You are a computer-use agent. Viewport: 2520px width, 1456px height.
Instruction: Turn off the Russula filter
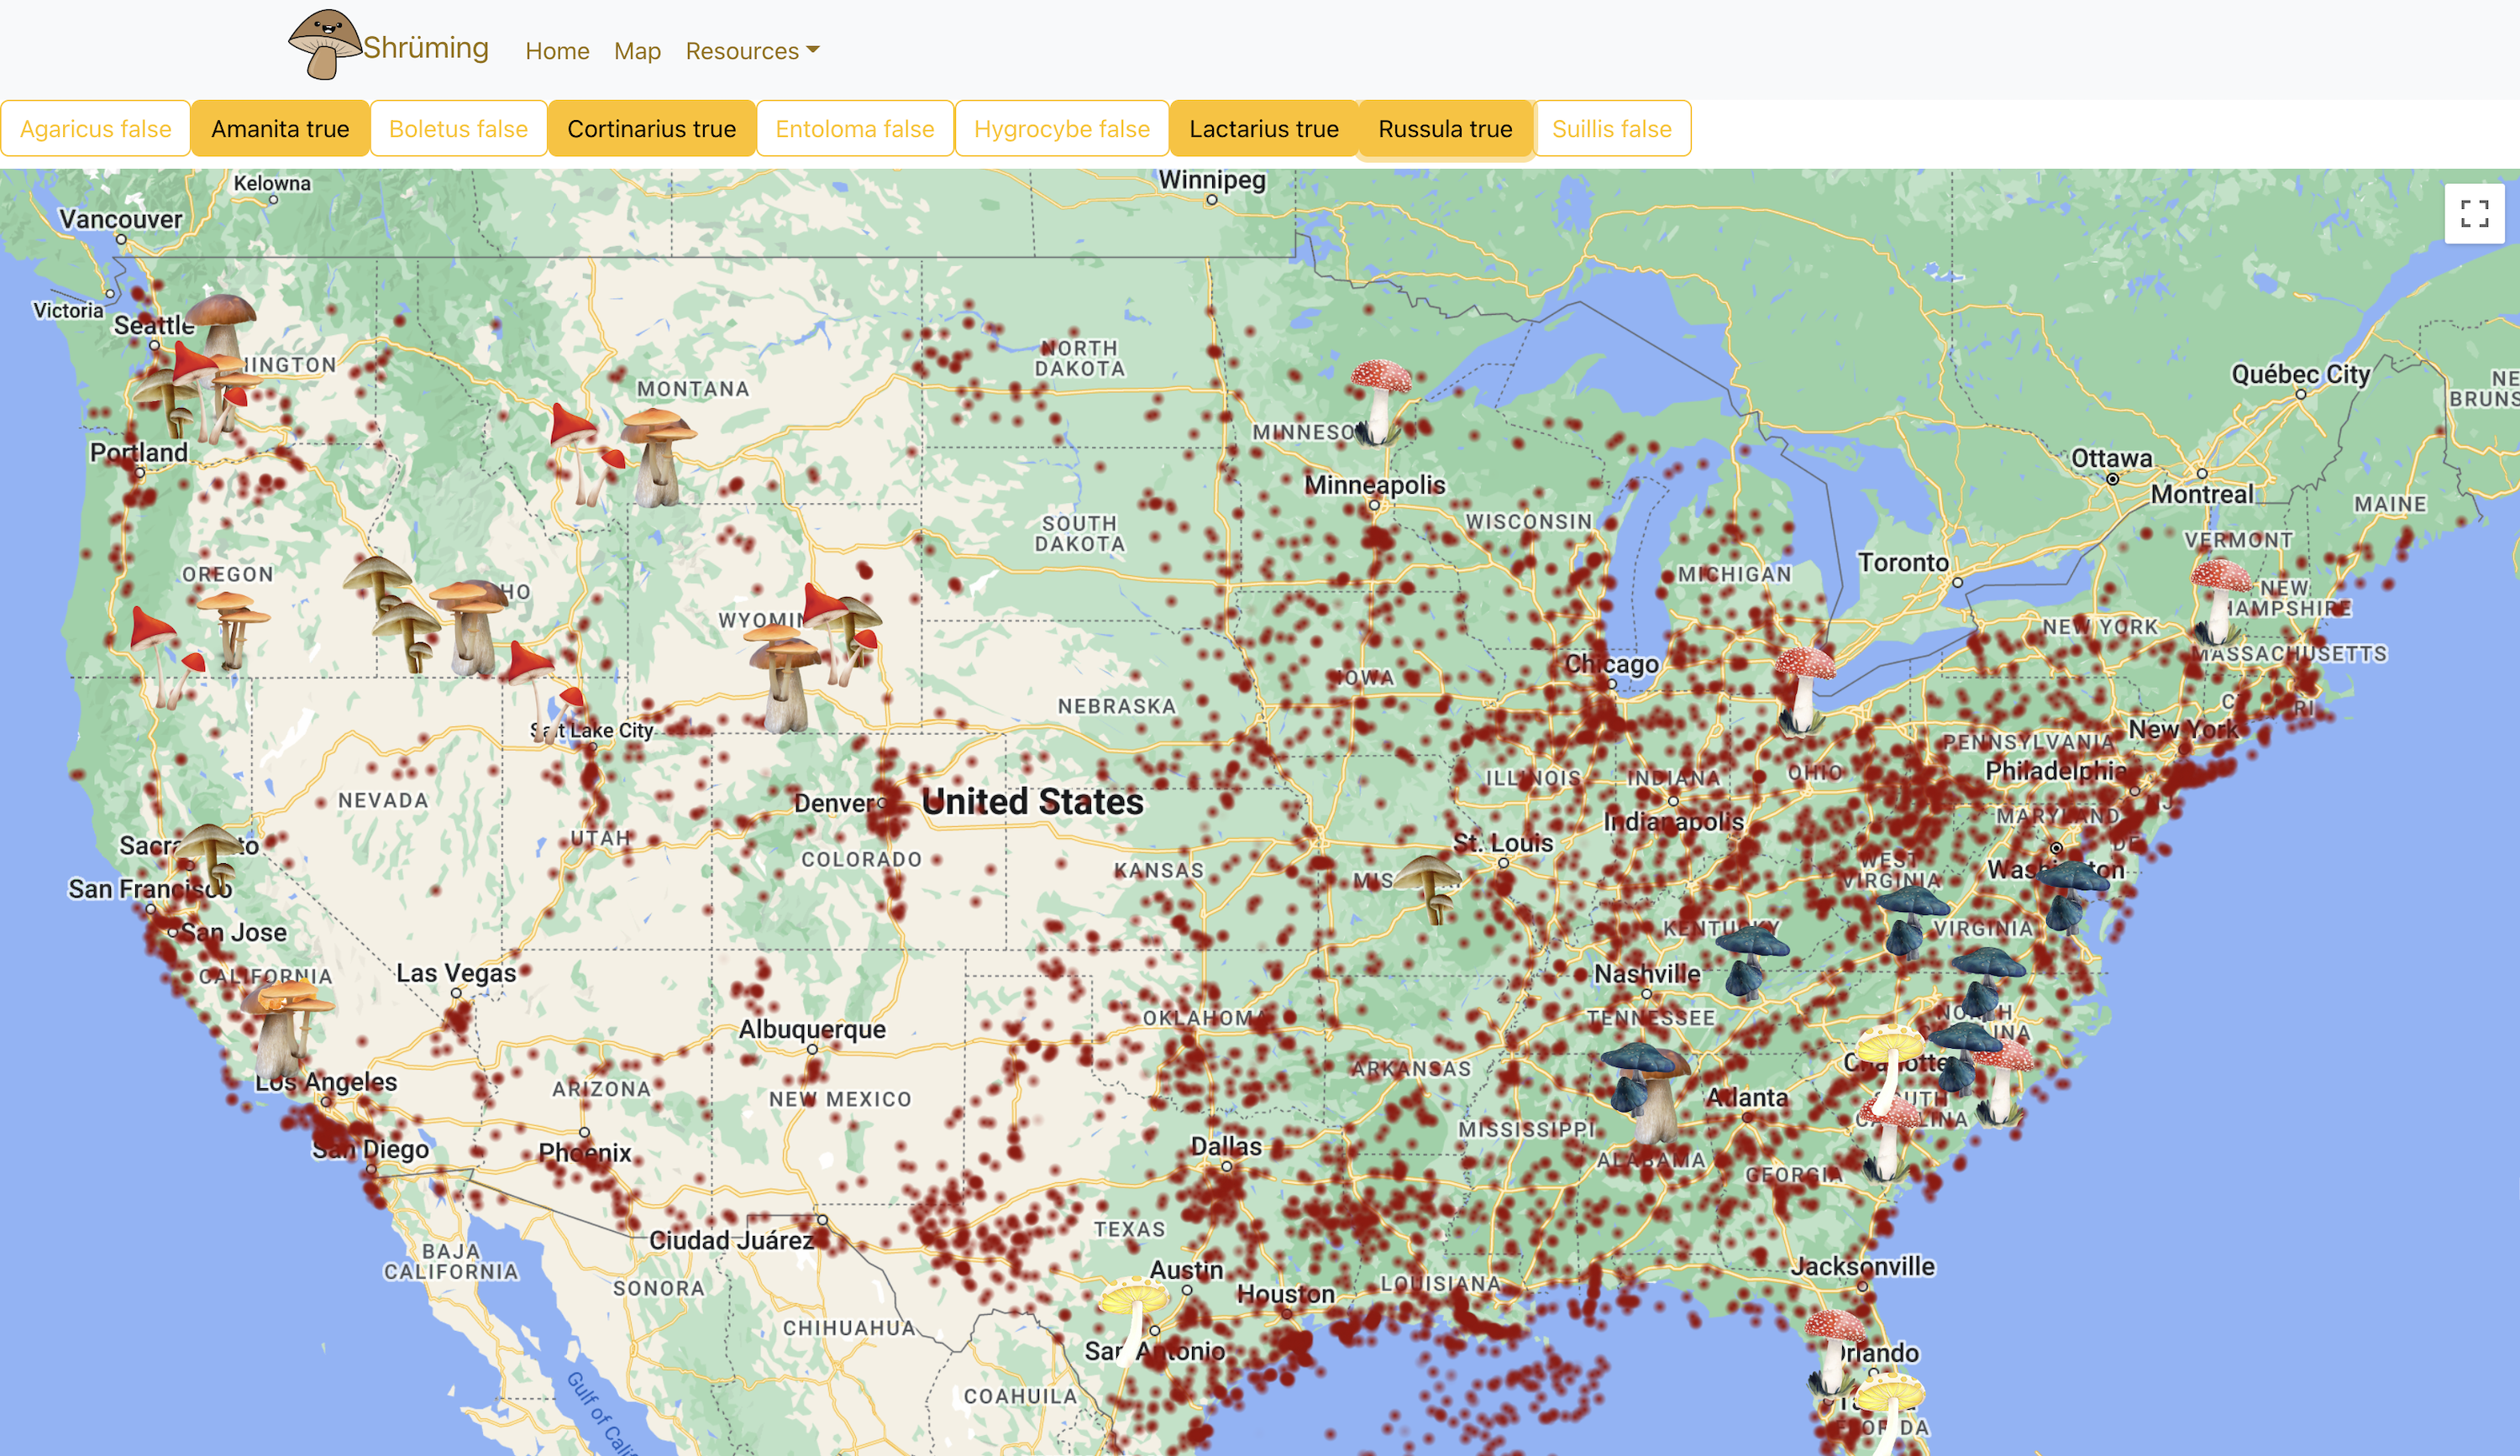1444,129
